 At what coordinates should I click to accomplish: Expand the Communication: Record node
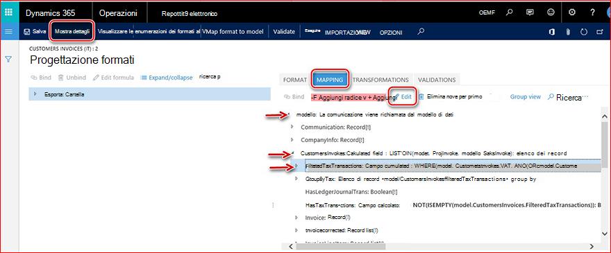point(292,127)
